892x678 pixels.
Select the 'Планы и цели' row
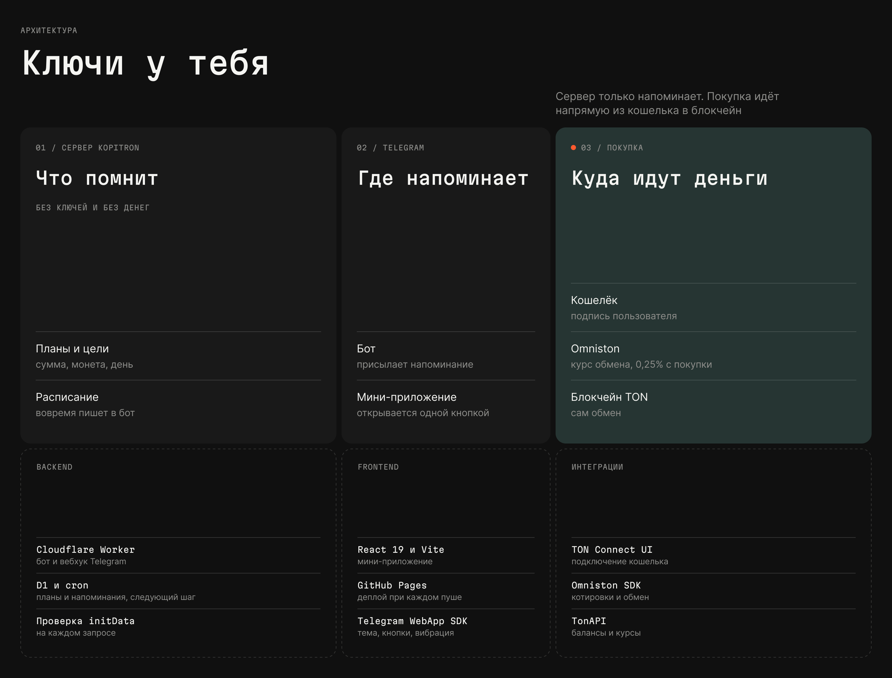pos(178,356)
